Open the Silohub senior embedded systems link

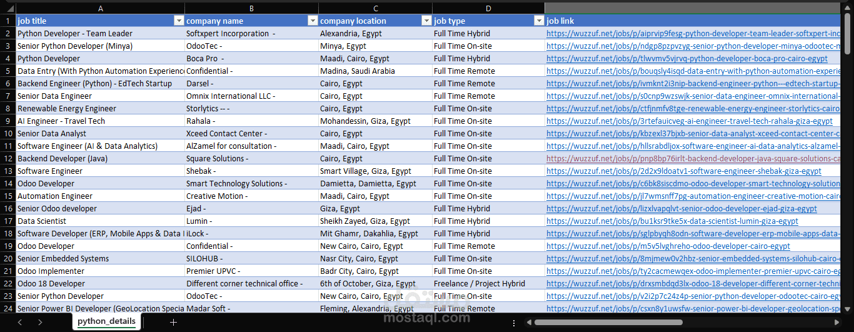pyautogui.click(x=693, y=258)
